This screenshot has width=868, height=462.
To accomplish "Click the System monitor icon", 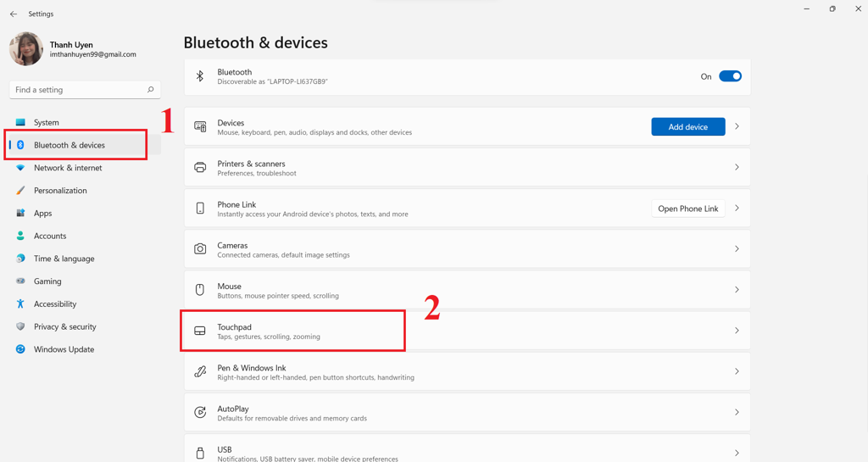I will coord(20,122).
